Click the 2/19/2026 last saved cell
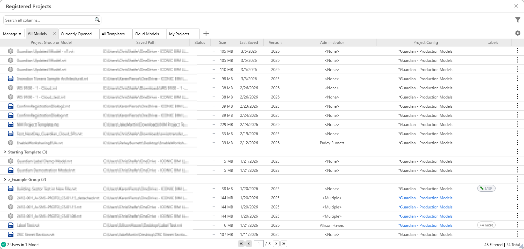 click(249, 133)
